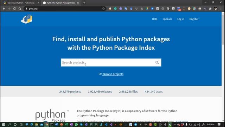225x127 pixels.
Task: Open Word from the taskbar
Action: coord(57,125)
